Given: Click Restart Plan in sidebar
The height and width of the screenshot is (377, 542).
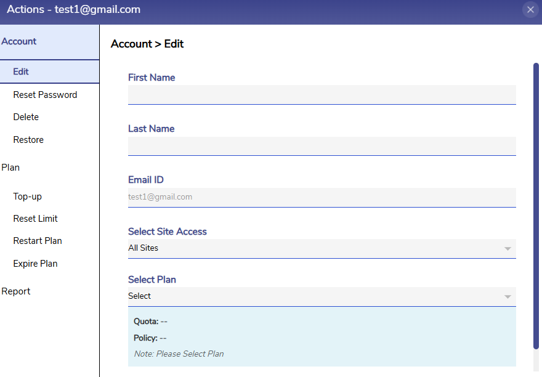Looking at the screenshot, I should point(38,241).
